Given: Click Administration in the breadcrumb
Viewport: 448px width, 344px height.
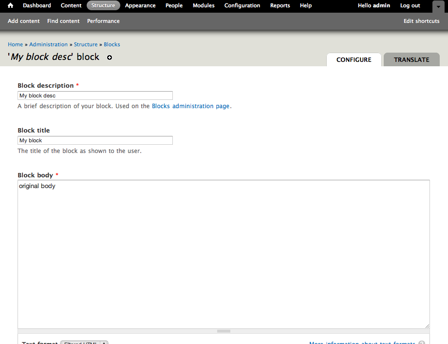Looking at the screenshot, I should 48,44.
